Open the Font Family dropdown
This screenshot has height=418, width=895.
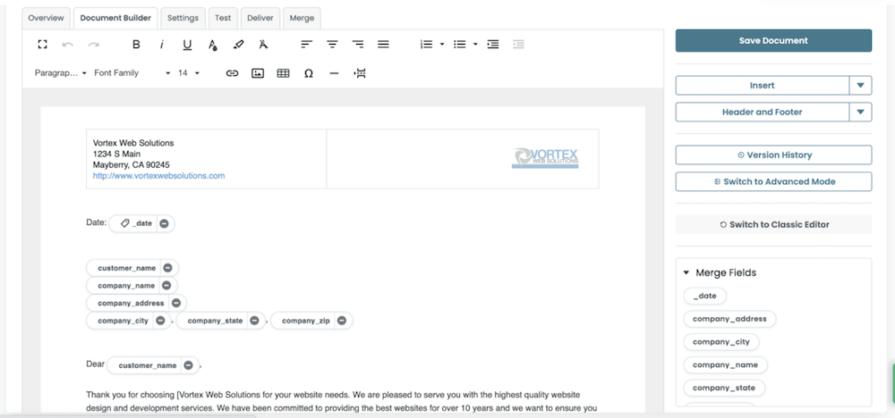(132, 73)
